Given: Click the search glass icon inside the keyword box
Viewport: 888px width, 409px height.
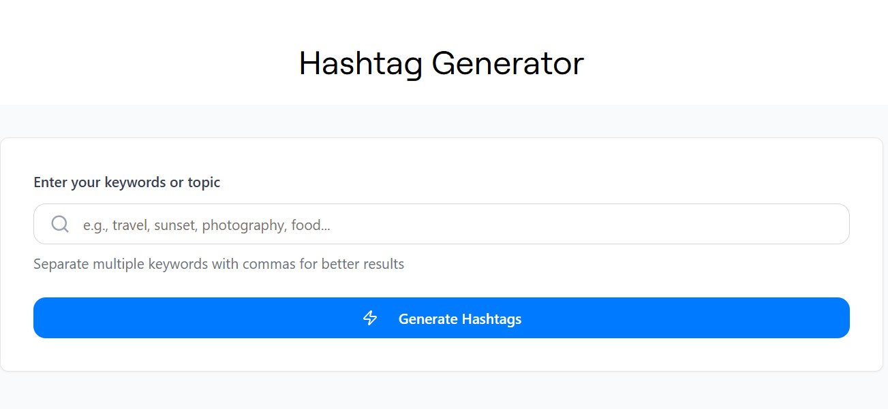Looking at the screenshot, I should tap(60, 224).
